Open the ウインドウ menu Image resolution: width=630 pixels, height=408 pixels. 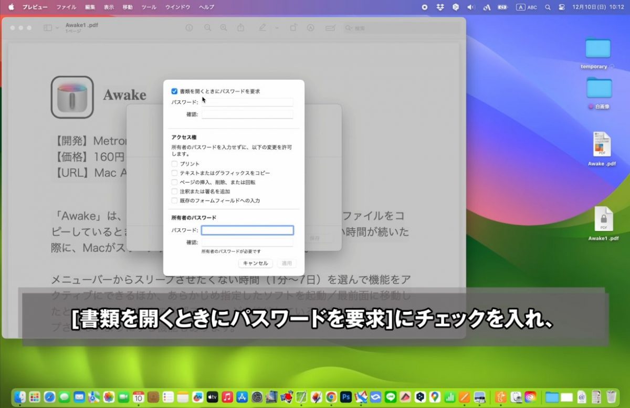(x=177, y=7)
